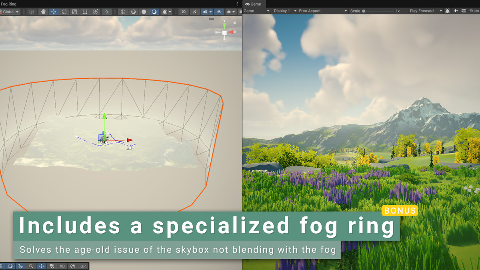Open the Game view type dropdown

pos(257,11)
